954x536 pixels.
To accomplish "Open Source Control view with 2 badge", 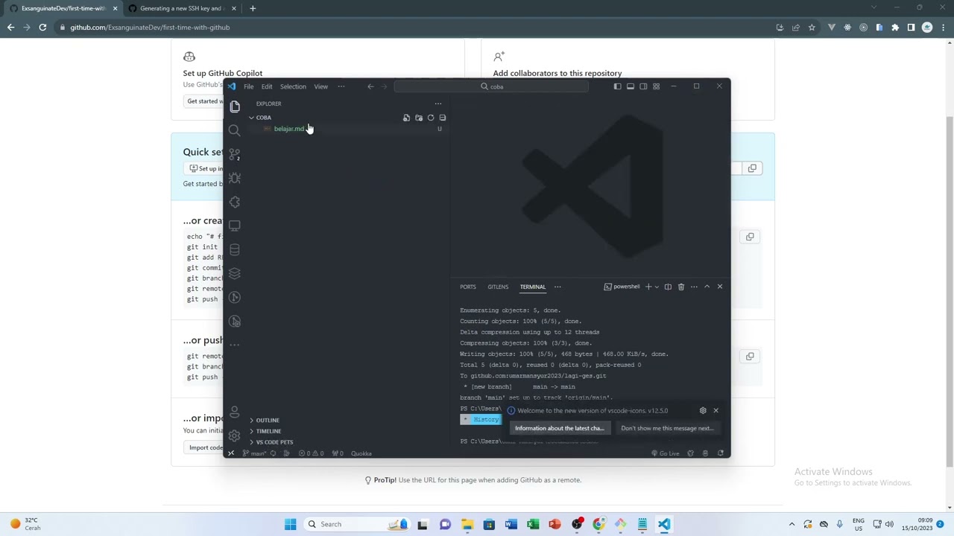I will [235, 154].
